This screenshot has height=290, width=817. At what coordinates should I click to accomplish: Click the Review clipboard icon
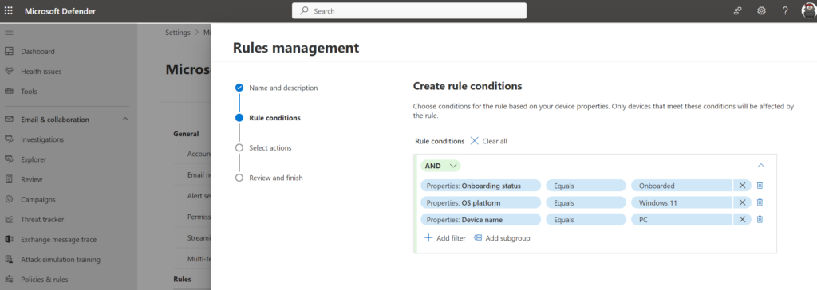[x=9, y=179]
